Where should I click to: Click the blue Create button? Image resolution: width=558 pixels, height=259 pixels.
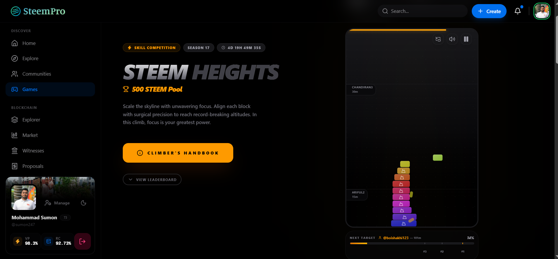click(489, 11)
